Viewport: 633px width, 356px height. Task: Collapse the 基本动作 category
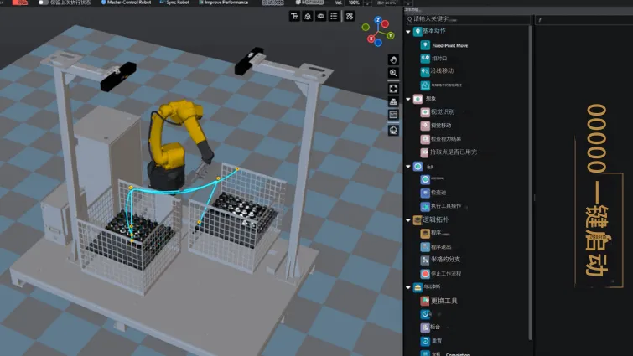[408, 32]
